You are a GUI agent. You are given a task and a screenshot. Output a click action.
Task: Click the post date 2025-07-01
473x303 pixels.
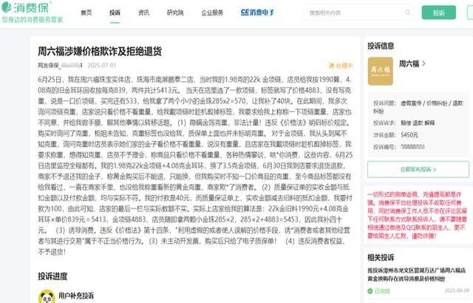[102, 65]
